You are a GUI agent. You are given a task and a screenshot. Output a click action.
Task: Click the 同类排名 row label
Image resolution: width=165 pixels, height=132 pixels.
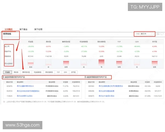coord(8,56)
